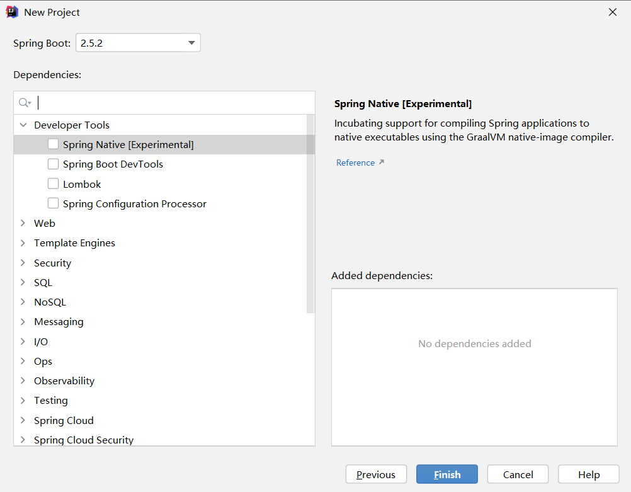Image resolution: width=631 pixels, height=492 pixels.
Task: Expand the I/O category
Action: click(x=23, y=341)
